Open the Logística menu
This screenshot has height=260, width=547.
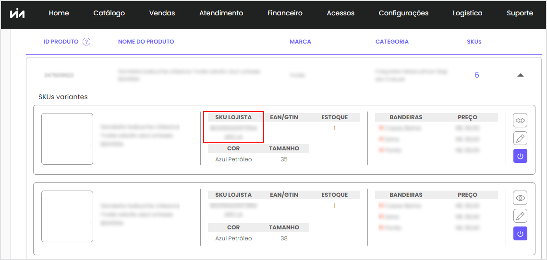coord(467,13)
